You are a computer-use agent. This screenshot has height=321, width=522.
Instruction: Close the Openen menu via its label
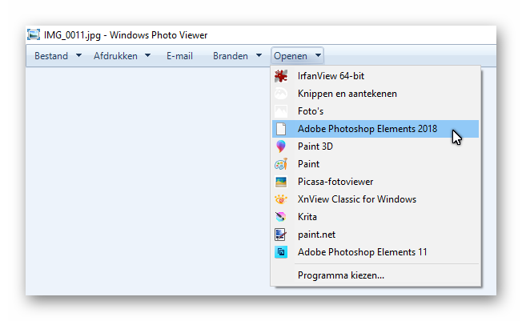coord(291,56)
